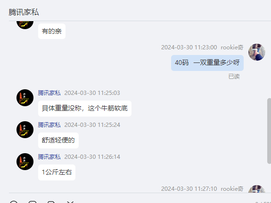Screen dimensions: 271x203
Task: Click the 腾讯家私 sender name at 11:25:03
Action: (49, 93)
